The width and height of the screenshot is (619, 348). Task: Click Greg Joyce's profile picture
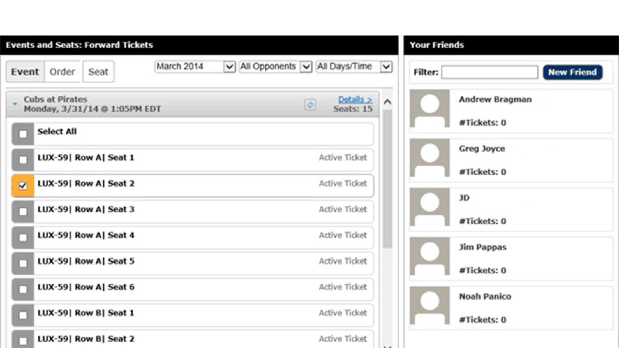point(429,158)
